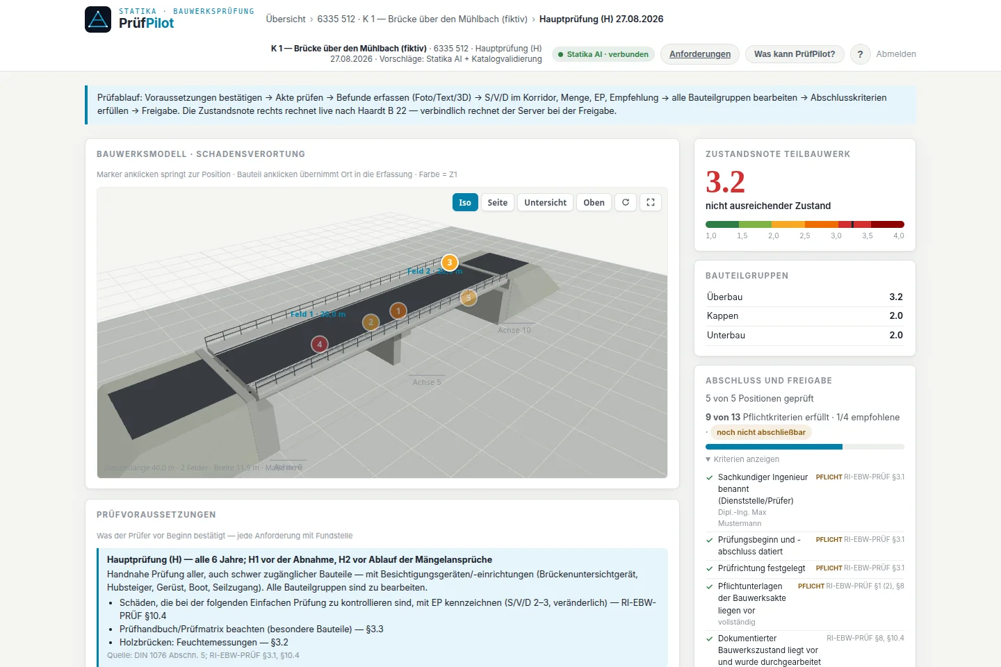Viewport: 1001px width, 667px height.
Task: Go to Übersicht in the breadcrumb
Action: [286, 19]
